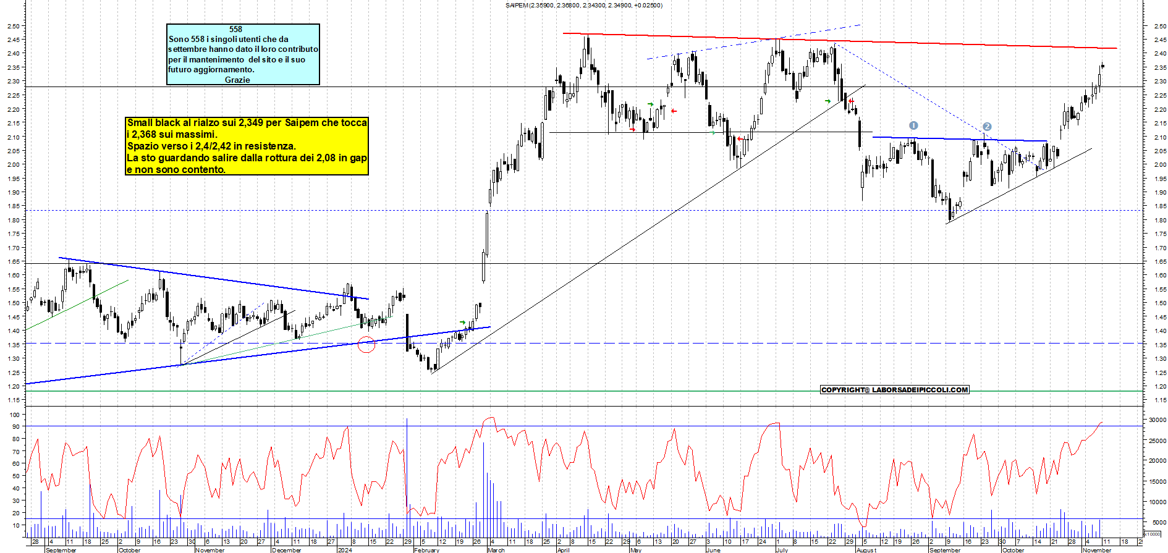Screen dimensions: 1168x553
Task: Click the 1.65 price label on the right axis
Action: [1160, 262]
